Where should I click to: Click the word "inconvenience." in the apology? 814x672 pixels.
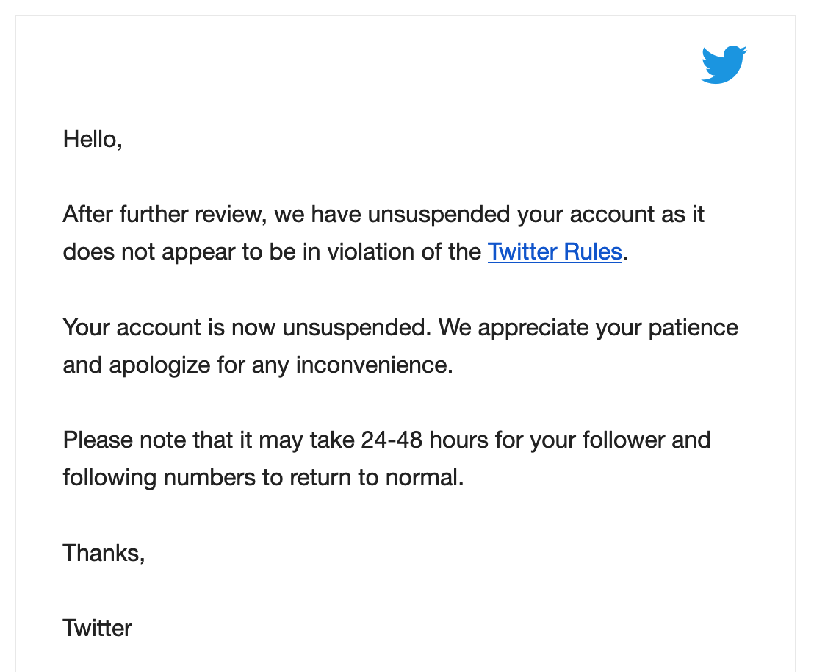[x=374, y=365]
